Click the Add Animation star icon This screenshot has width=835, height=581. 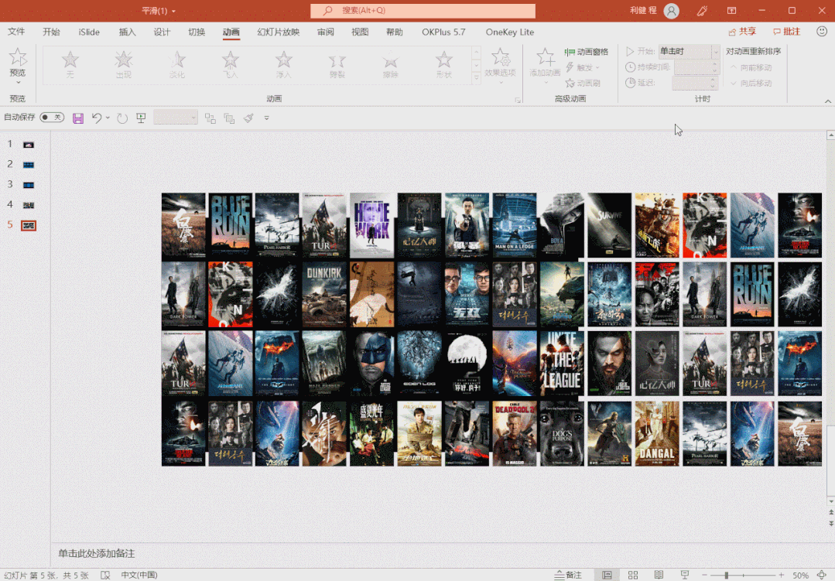click(546, 57)
